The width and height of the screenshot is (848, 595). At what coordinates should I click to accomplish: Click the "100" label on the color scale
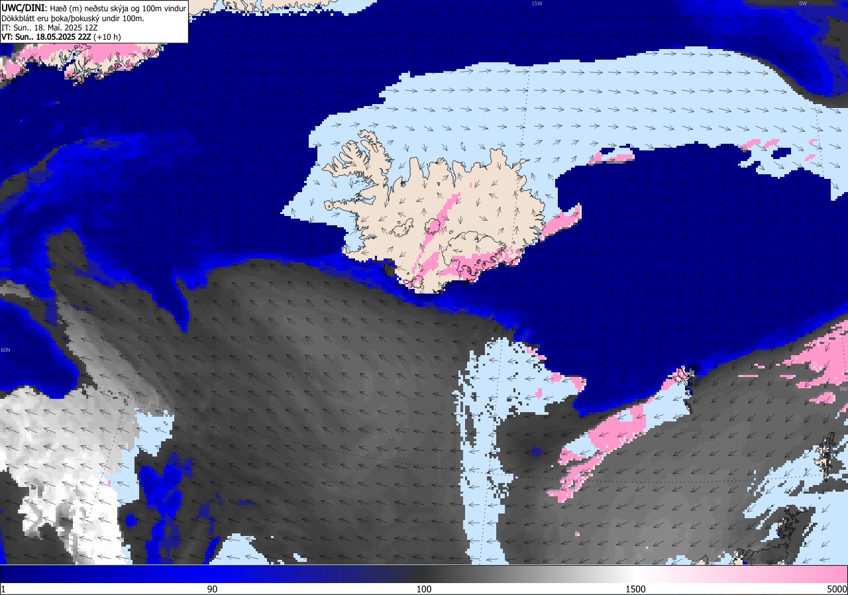click(424, 589)
